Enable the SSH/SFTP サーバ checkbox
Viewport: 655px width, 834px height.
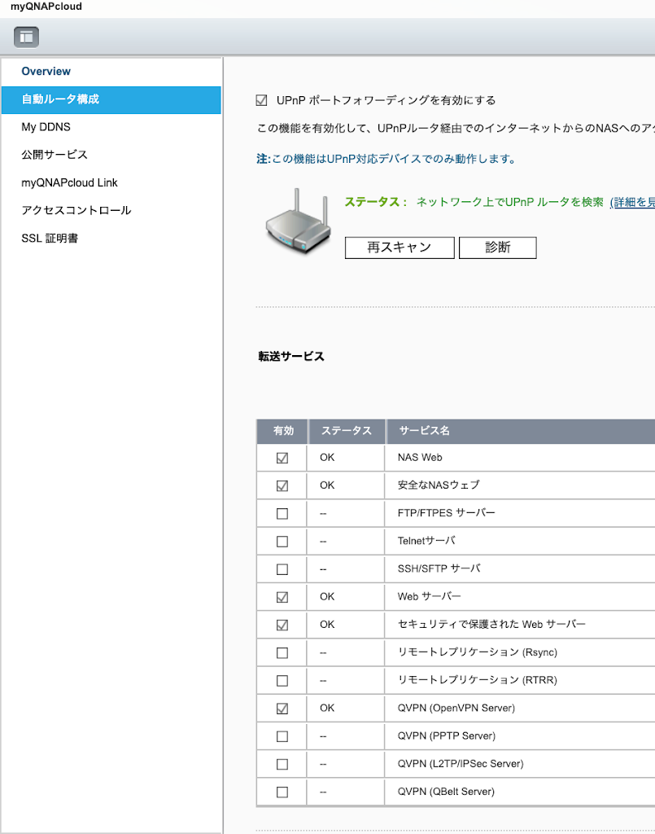pos(282,569)
